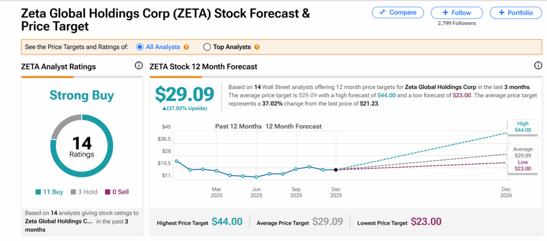Click the info icon beside 12 Month Forecast
547x241 pixels.
(538, 66)
